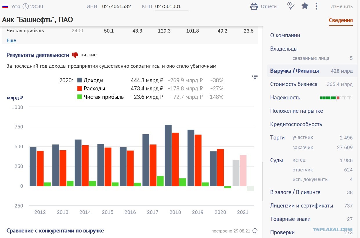The width and height of the screenshot is (360, 238).
Task: Click the Надежность reliability indicator bar
Action: pos(336,98)
